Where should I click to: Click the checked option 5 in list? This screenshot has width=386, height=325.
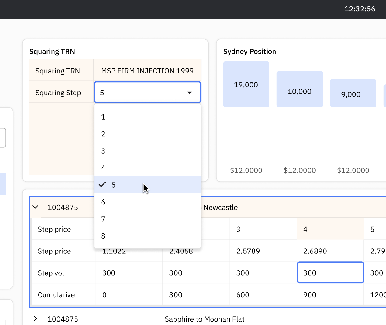[147, 185]
